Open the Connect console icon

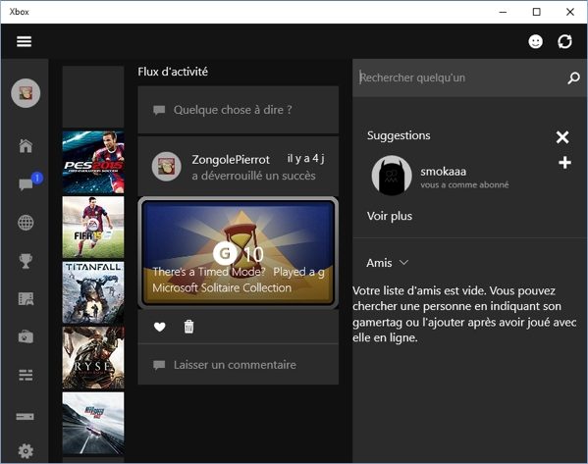click(26, 416)
